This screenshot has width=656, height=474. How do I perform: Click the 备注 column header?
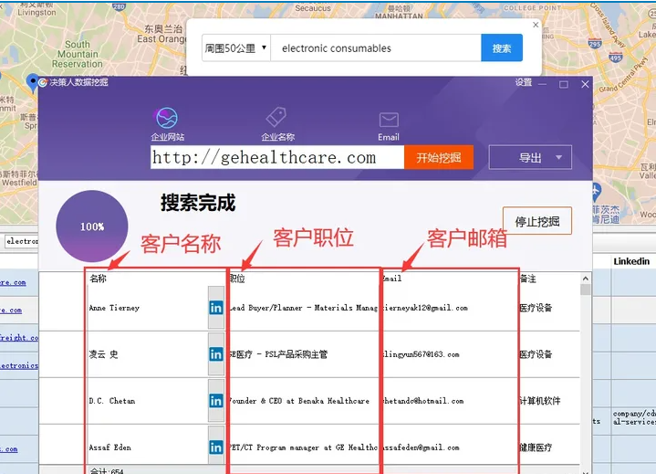(x=528, y=279)
